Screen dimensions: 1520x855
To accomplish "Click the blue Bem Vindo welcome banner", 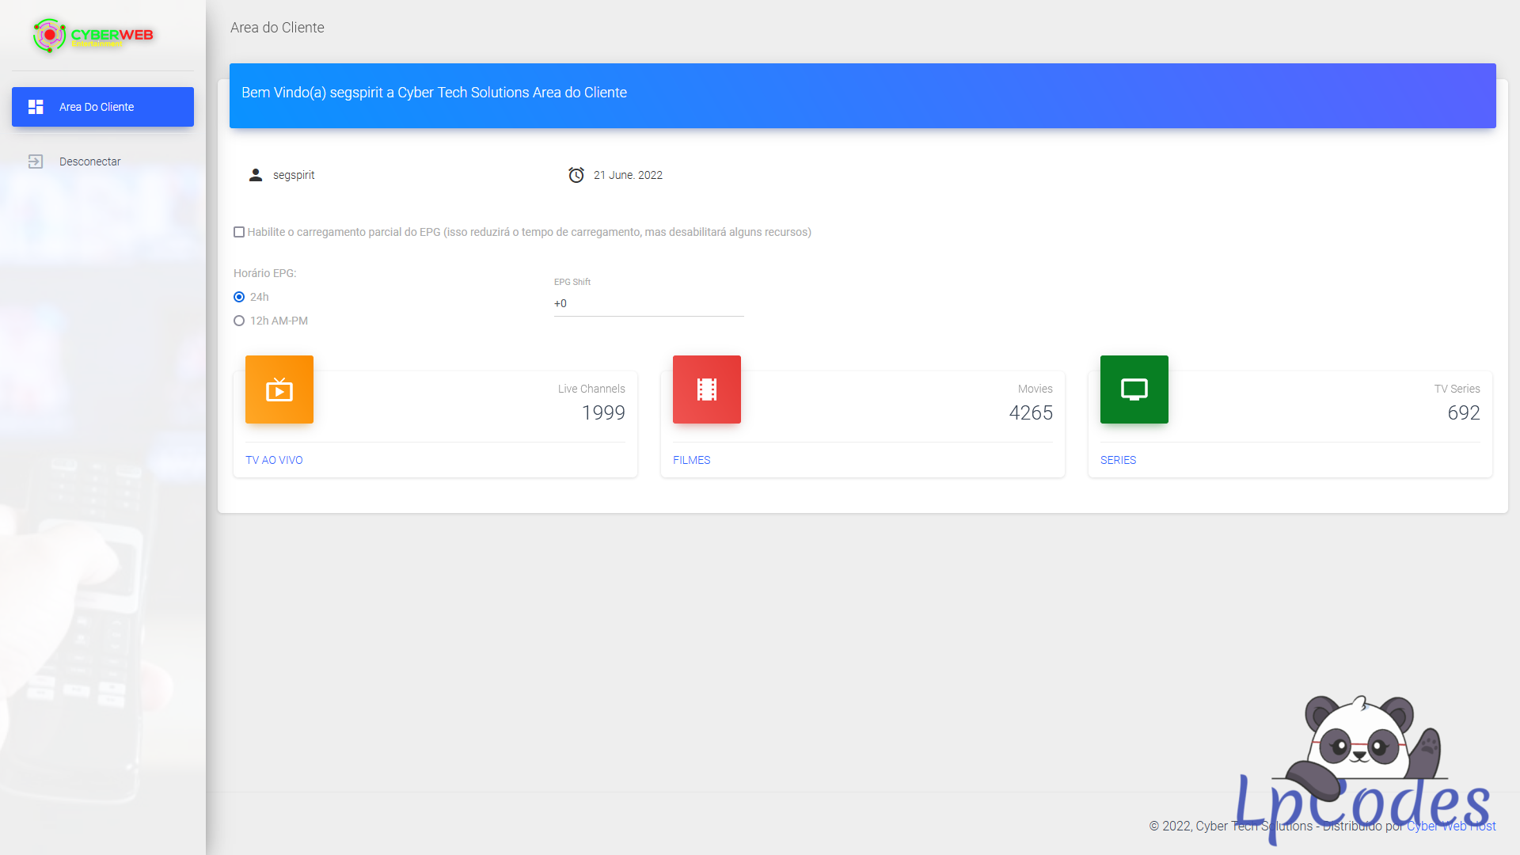I will (862, 96).
